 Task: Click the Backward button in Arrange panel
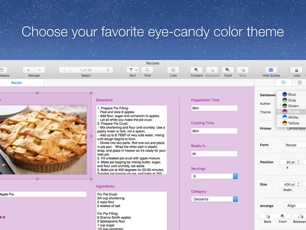[300, 216]
